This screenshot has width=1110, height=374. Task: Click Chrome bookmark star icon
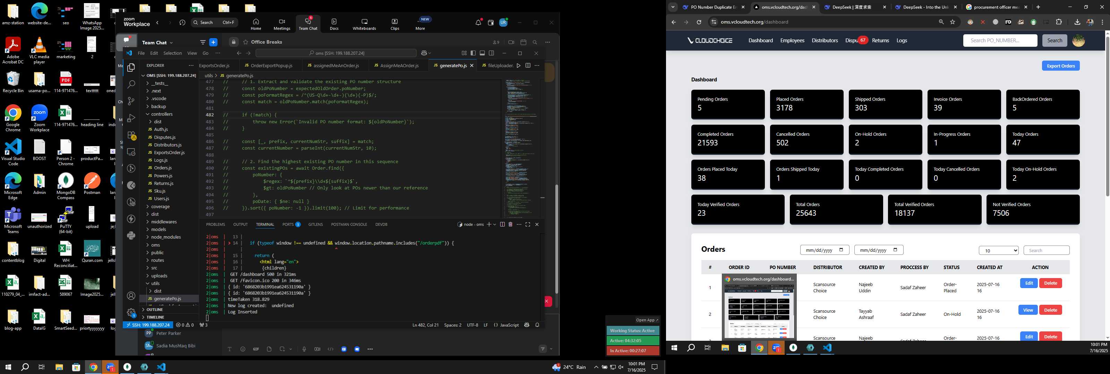click(953, 22)
